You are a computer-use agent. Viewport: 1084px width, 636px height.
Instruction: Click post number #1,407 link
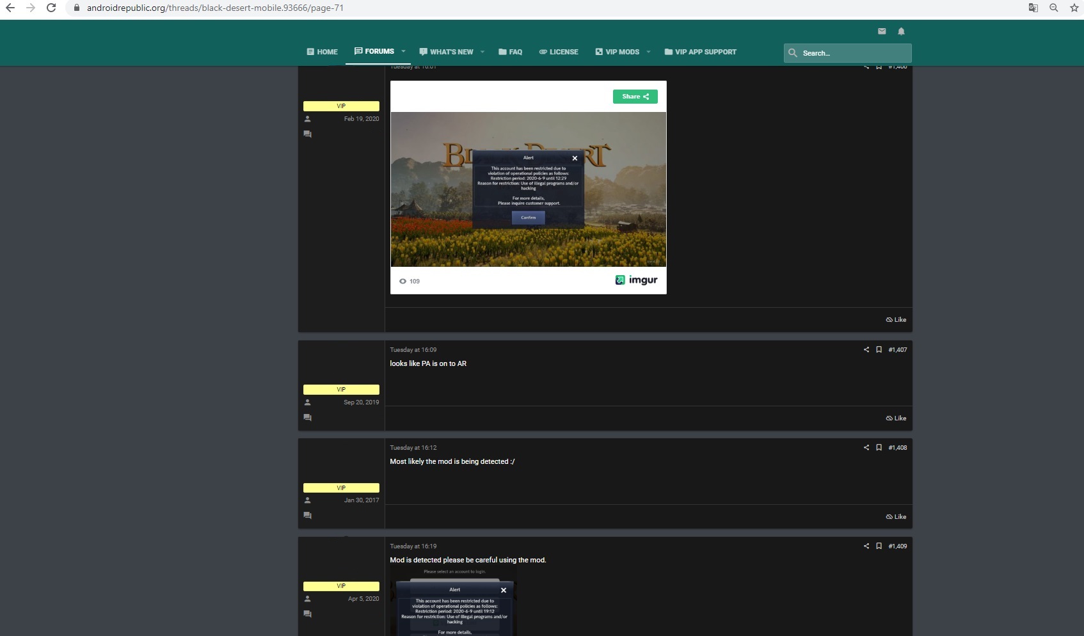point(898,350)
